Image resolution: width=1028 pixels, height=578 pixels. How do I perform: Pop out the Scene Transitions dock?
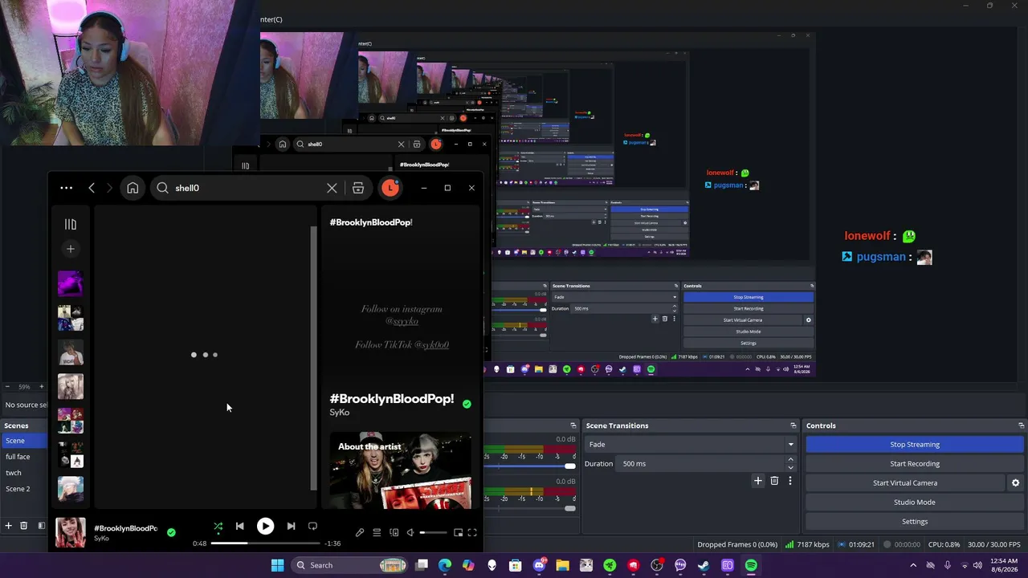coord(793,425)
